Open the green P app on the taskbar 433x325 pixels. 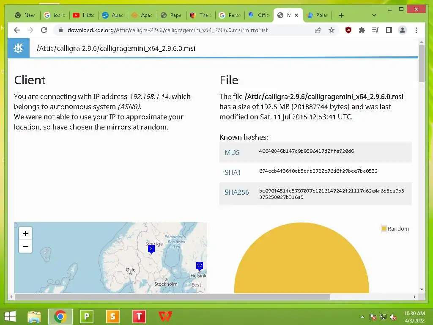click(86, 317)
